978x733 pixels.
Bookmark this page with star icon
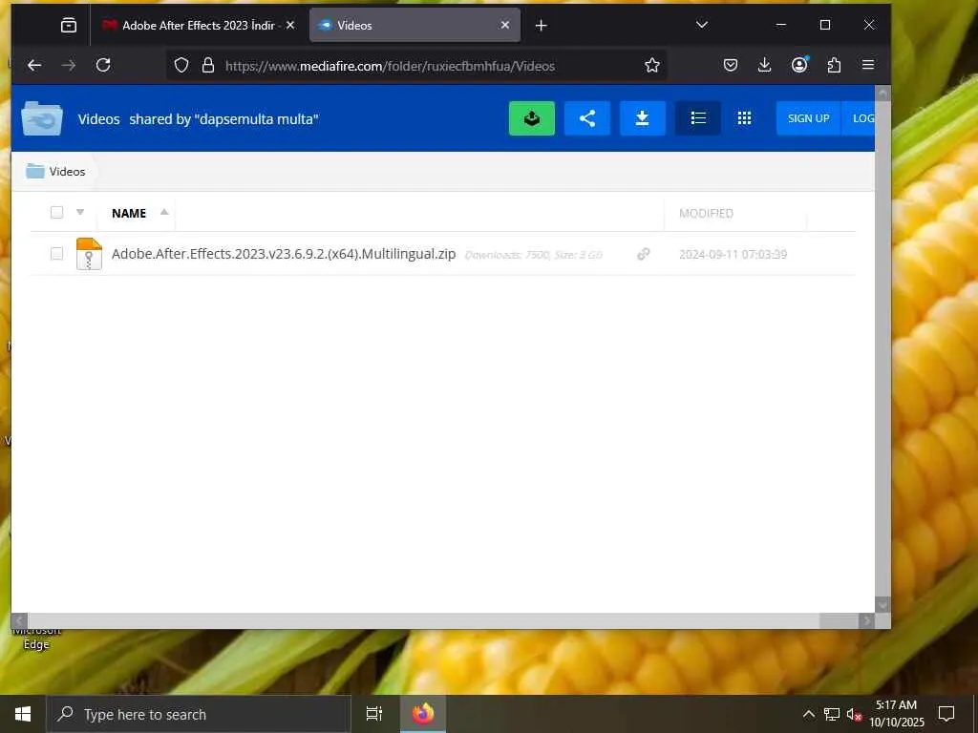pyautogui.click(x=651, y=66)
